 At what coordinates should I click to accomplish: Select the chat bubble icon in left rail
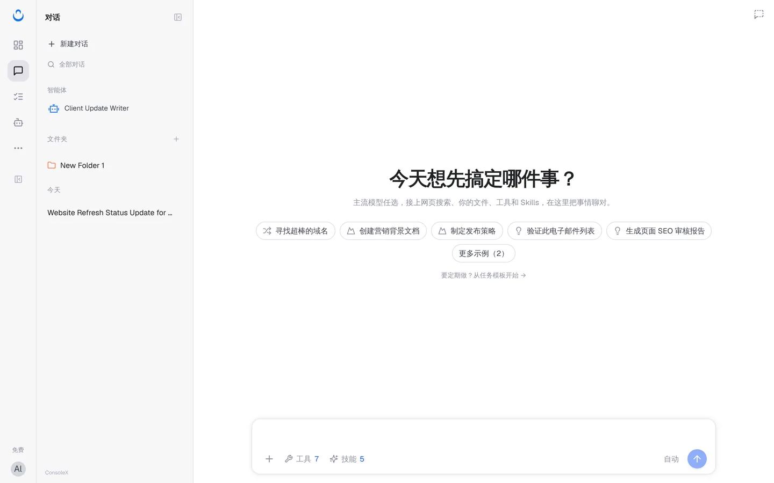point(18,71)
